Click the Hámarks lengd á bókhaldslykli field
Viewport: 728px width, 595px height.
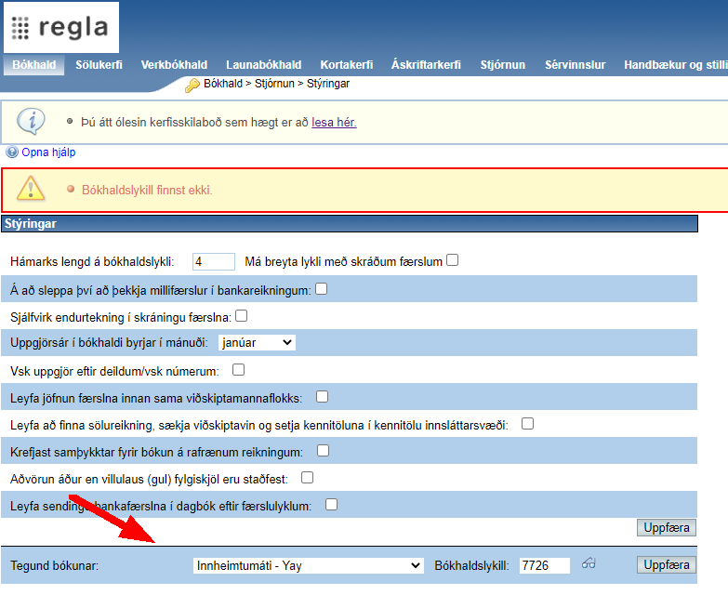coord(212,262)
